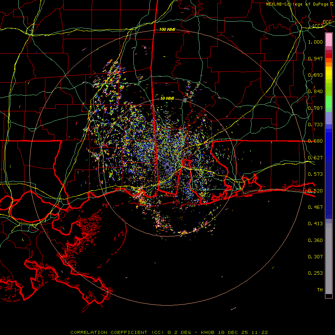335x335 pixels.
Task: Click the 0.733 scale value
Action: click(315, 125)
